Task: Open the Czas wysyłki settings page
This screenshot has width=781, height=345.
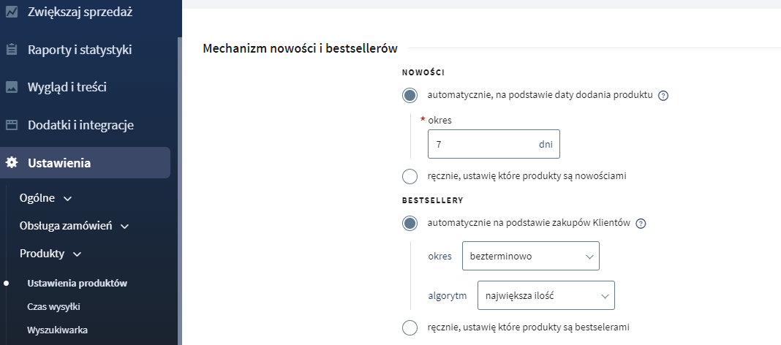Action: [x=54, y=307]
